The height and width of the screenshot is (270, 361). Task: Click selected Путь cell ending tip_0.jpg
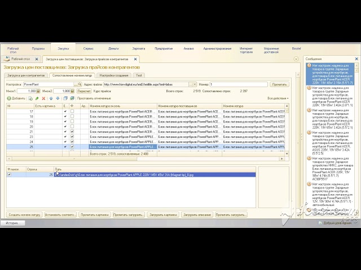pos(155,175)
